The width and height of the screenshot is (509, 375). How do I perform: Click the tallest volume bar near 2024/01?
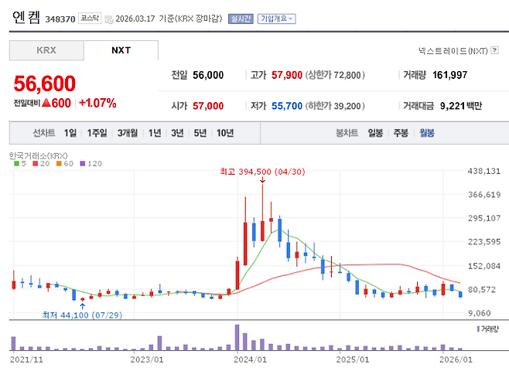237,338
